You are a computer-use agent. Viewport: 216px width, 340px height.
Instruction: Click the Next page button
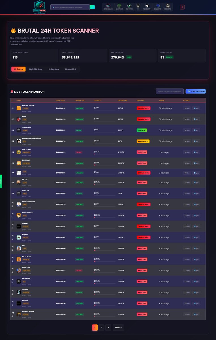coord(118,328)
